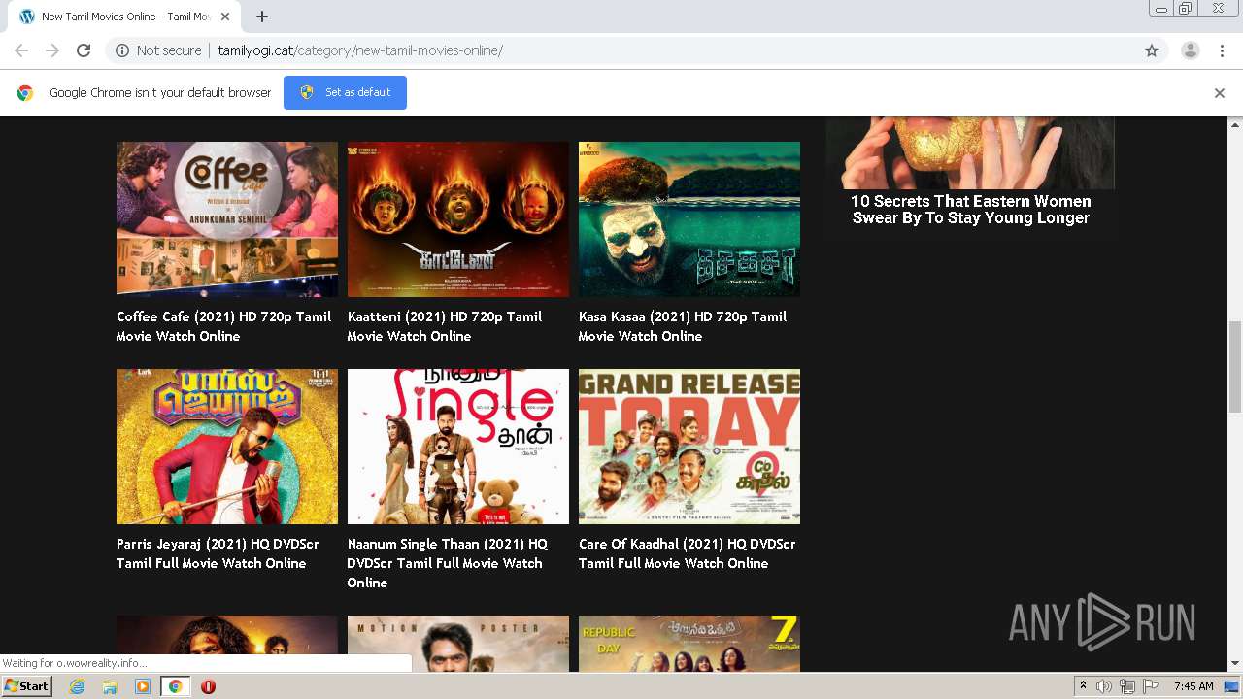Viewport: 1243px width, 699px height.
Task: Select the New Tamil Movies Online tab
Action: pos(126,17)
